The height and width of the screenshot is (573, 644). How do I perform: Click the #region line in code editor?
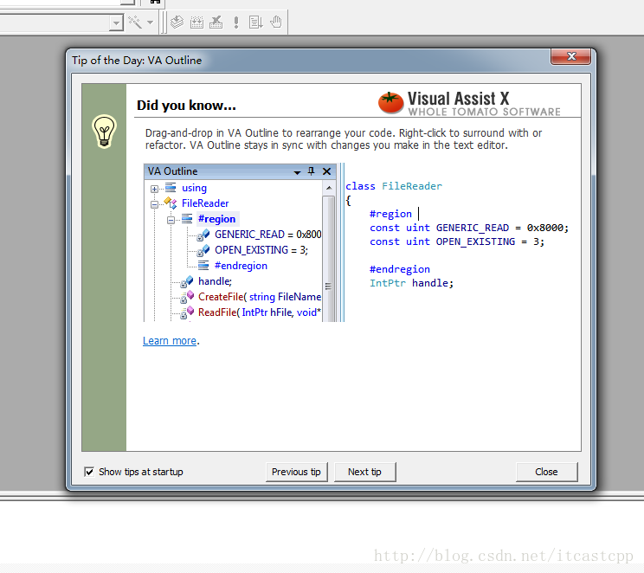point(390,214)
